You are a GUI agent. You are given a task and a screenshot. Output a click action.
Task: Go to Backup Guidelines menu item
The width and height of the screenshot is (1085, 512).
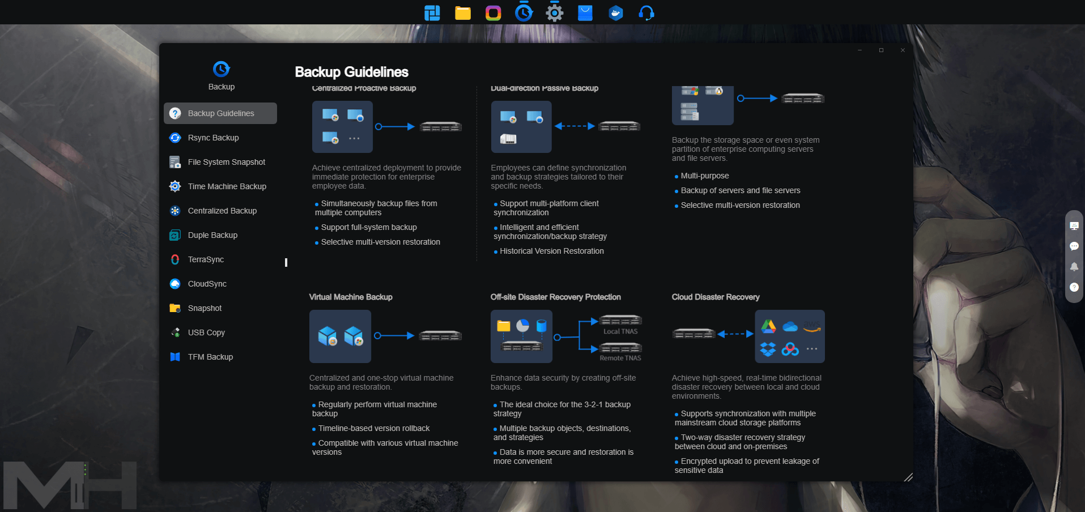click(x=220, y=113)
